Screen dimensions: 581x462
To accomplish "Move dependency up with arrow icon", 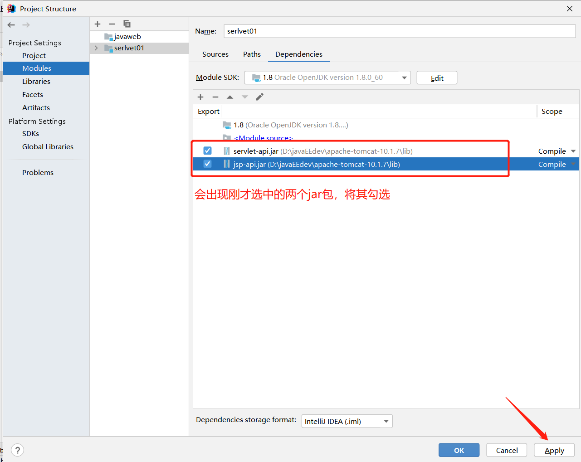I will (x=230, y=97).
